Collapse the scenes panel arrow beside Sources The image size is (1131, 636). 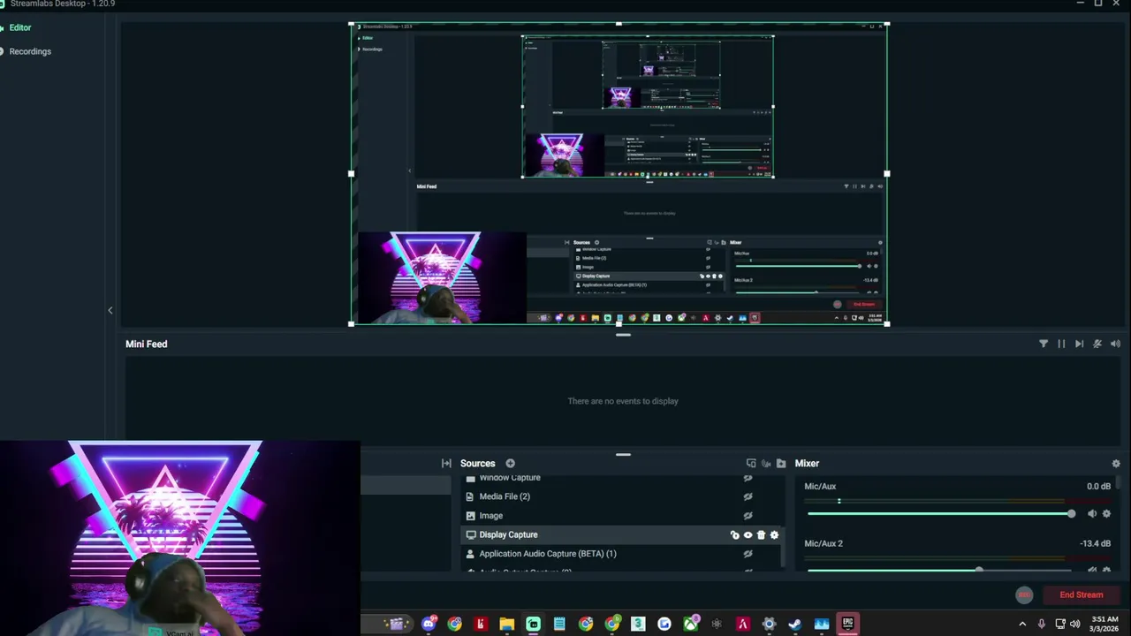[x=446, y=463]
